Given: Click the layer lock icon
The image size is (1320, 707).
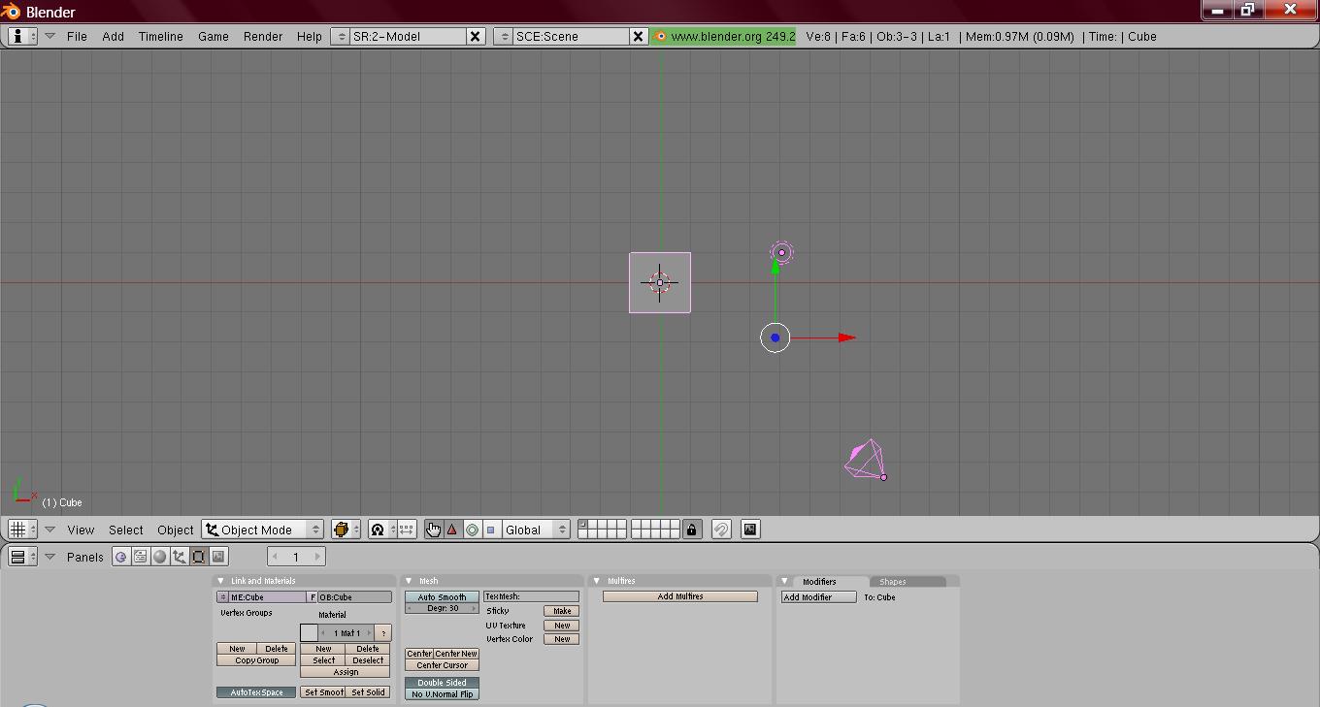Looking at the screenshot, I should point(691,530).
